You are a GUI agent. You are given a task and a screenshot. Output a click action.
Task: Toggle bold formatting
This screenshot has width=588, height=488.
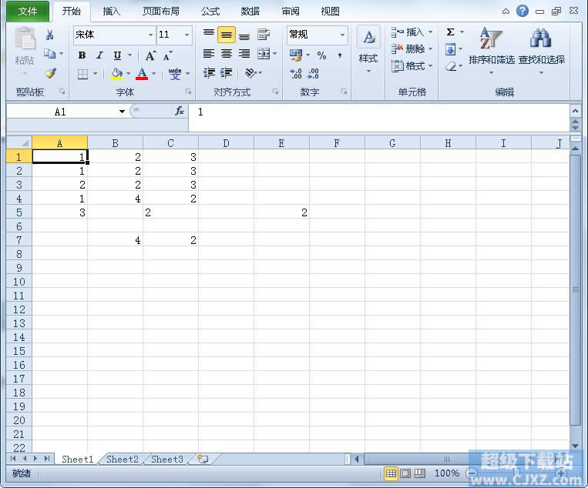click(x=82, y=55)
